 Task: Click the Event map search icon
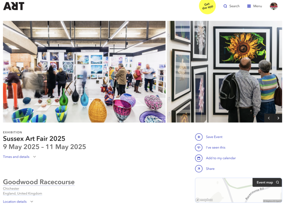click(x=277, y=182)
